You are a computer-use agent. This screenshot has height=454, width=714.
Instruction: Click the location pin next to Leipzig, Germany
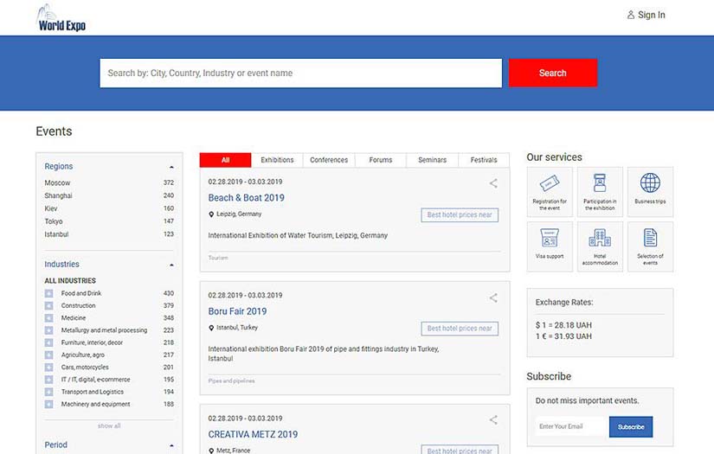[x=211, y=214]
